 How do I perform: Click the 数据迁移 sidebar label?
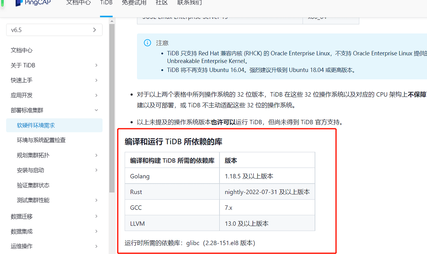22,216
